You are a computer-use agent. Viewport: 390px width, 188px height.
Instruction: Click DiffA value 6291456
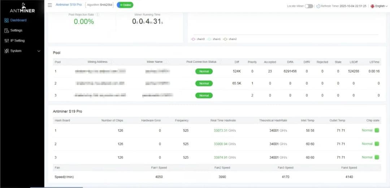(x=290, y=71)
